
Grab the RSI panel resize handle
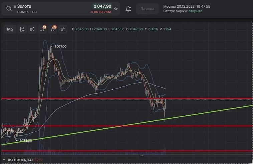pyautogui.click(x=142, y=156)
